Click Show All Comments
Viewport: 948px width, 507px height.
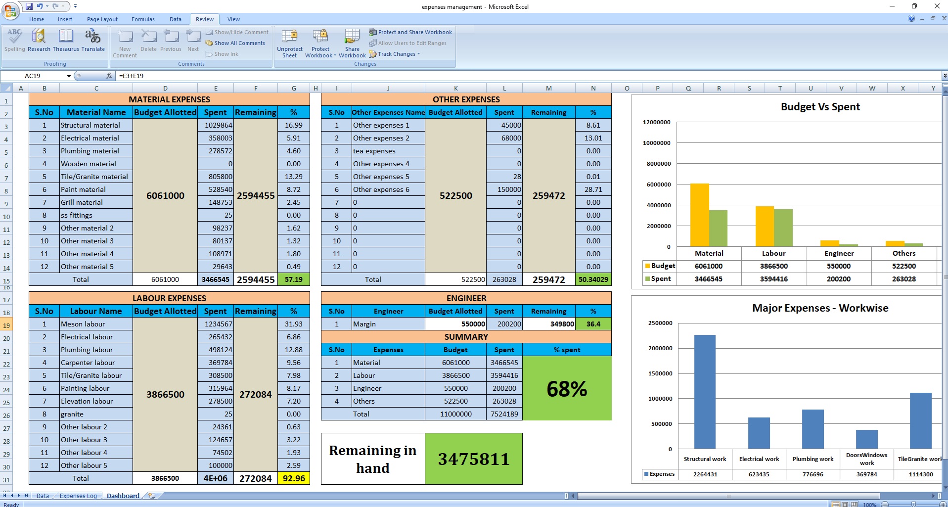tap(239, 43)
